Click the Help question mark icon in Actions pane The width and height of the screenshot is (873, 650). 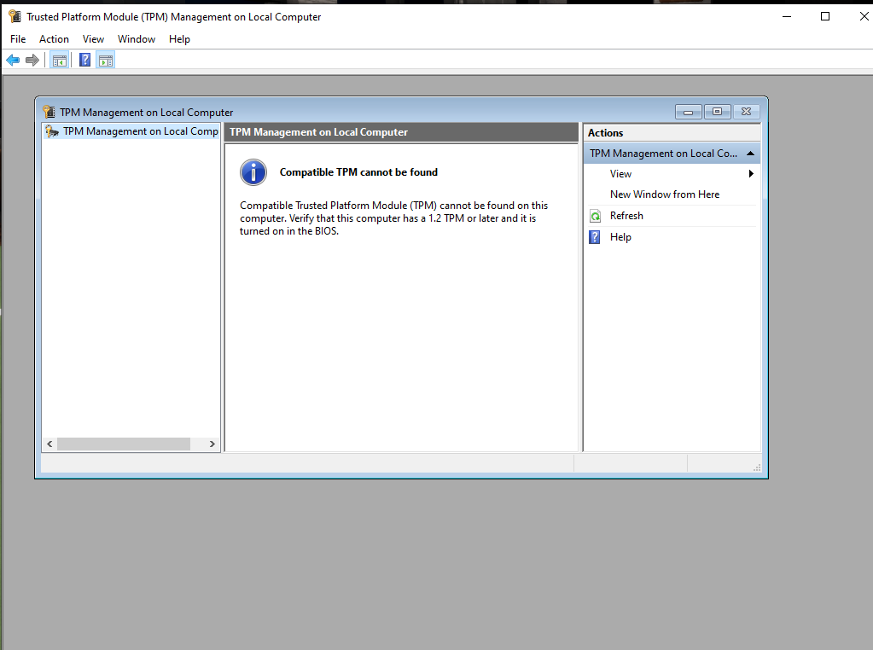click(x=595, y=237)
